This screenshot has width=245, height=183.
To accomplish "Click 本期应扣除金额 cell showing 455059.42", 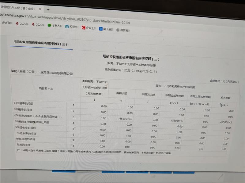I will [x=177, y=121].
